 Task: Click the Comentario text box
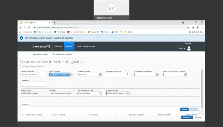click(x=33, y=84)
